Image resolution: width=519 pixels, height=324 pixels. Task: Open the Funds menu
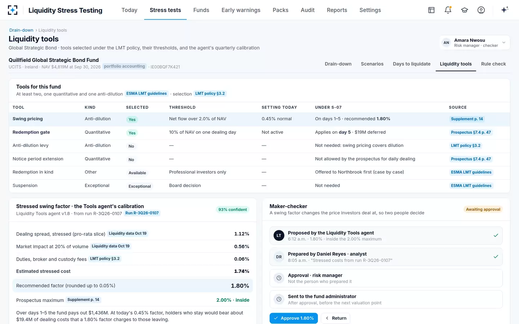(x=201, y=10)
